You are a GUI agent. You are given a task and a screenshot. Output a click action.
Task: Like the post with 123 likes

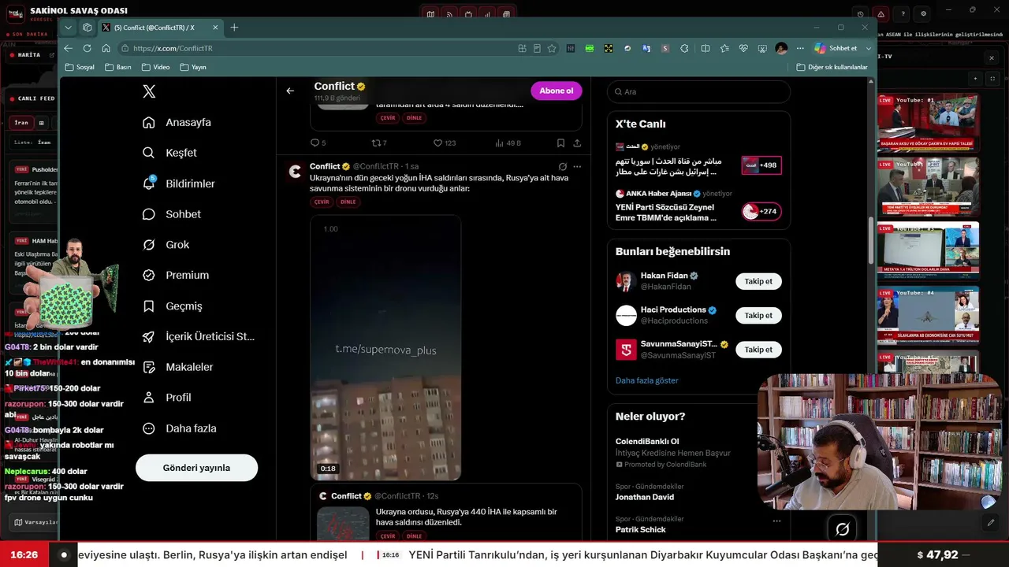[445, 143]
